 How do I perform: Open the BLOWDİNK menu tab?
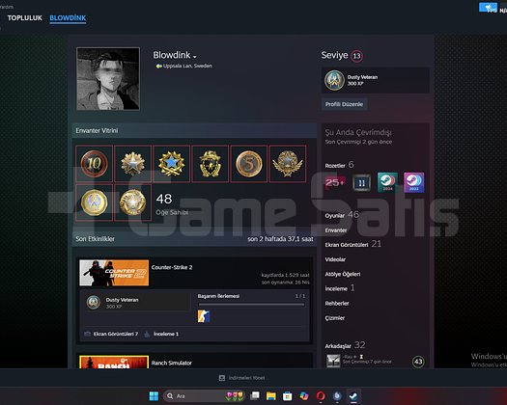(x=68, y=18)
